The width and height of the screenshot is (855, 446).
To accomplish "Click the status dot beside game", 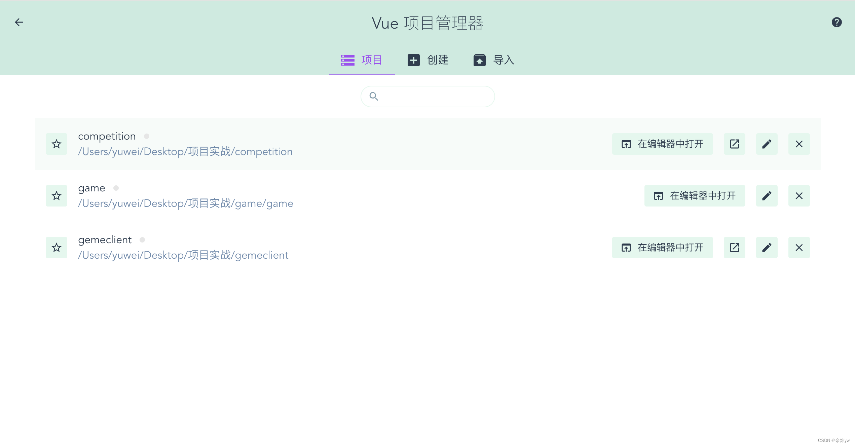I will pos(116,188).
